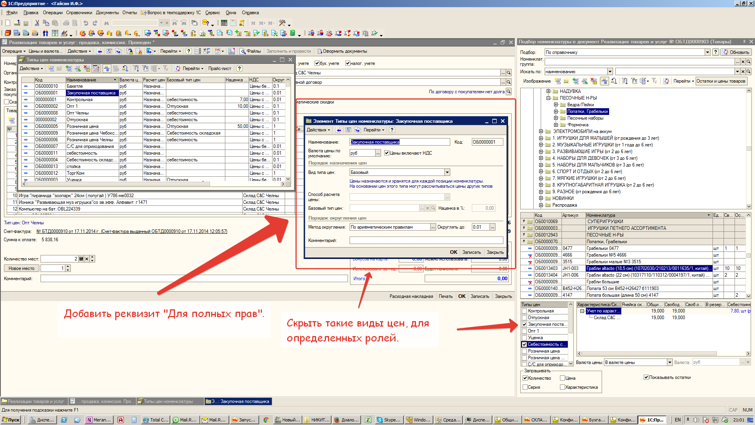The height and width of the screenshot is (425, 755).
Task: Open 1С:Предприятие on Windows taskbar
Action: pyautogui.click(x=652, y=420)
